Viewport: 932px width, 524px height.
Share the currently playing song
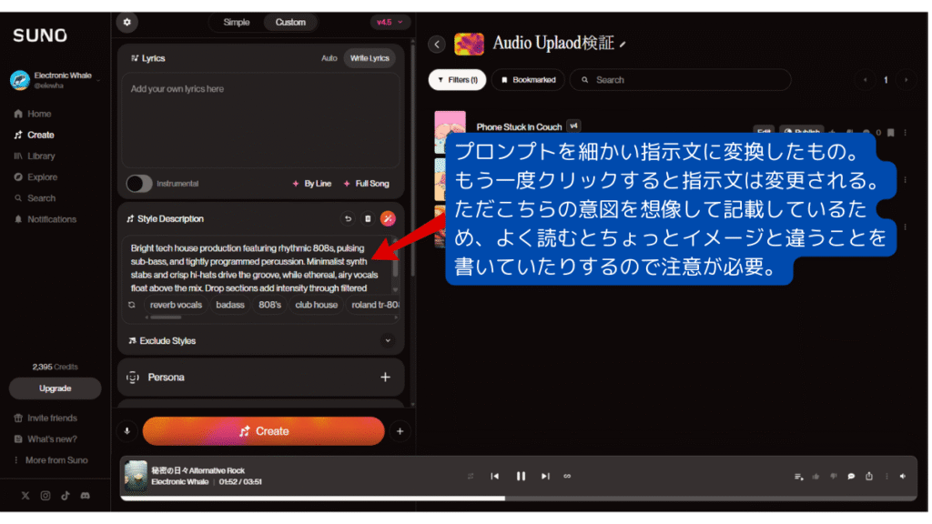[869, 477]
